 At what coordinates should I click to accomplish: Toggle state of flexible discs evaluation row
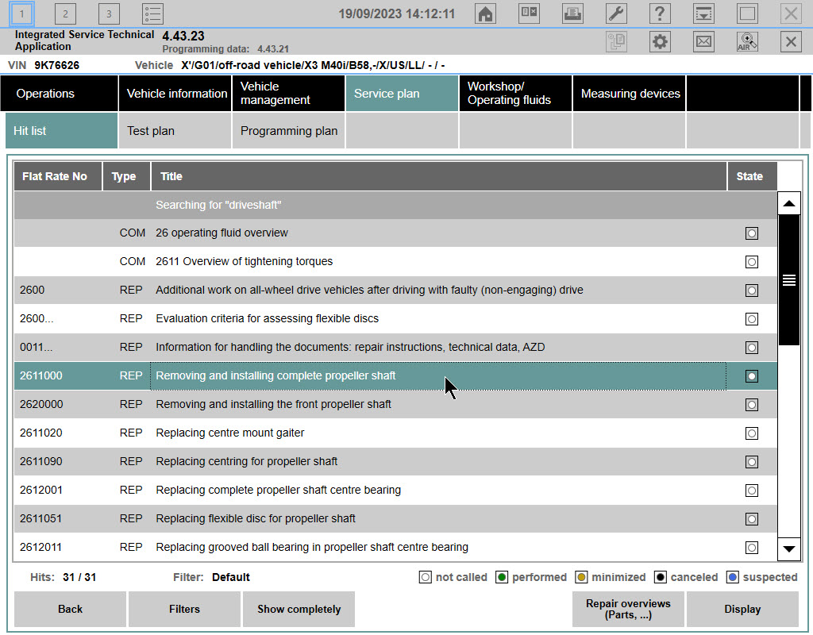[752, 319]
